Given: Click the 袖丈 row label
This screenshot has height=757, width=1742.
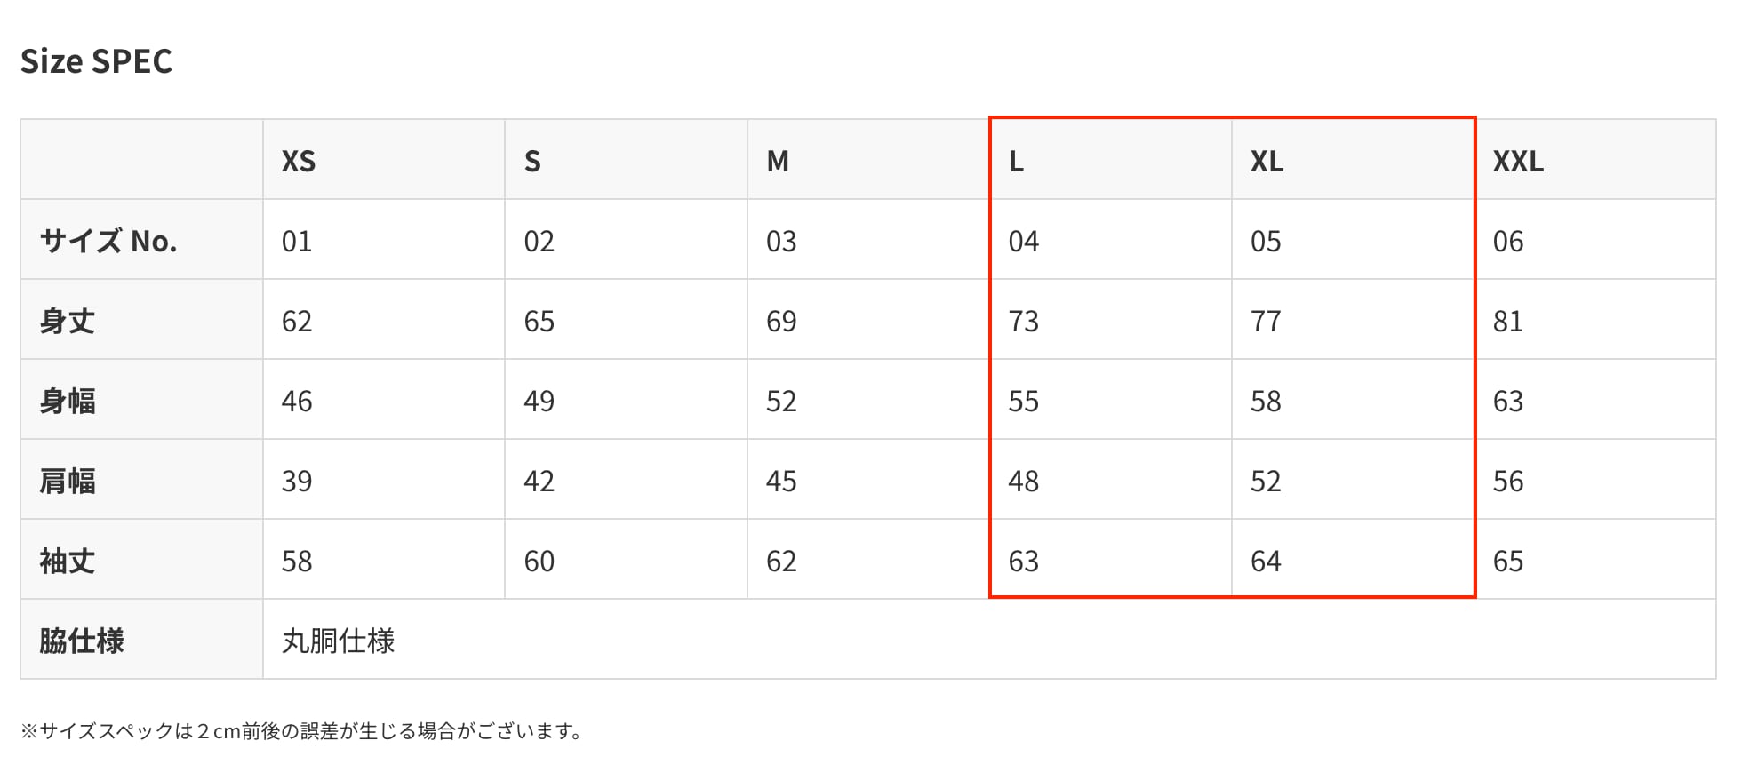Looking at the screenshot, I should pyautogui.click(x=68, y=561).
